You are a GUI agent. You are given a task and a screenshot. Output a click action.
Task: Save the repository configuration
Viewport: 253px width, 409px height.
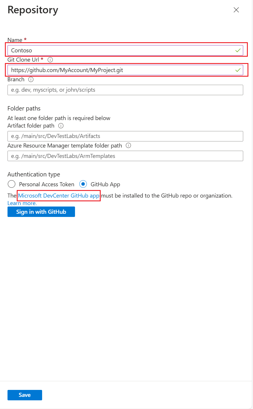tap(25, 395)
